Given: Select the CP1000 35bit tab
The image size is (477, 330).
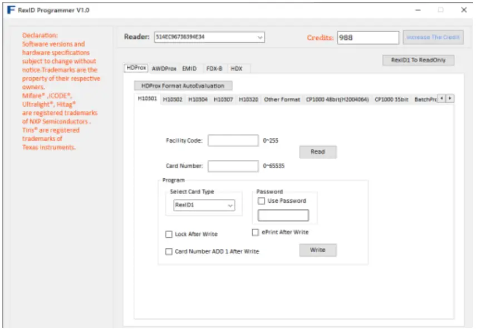Looking at the screenshot, I should (391, 99).
